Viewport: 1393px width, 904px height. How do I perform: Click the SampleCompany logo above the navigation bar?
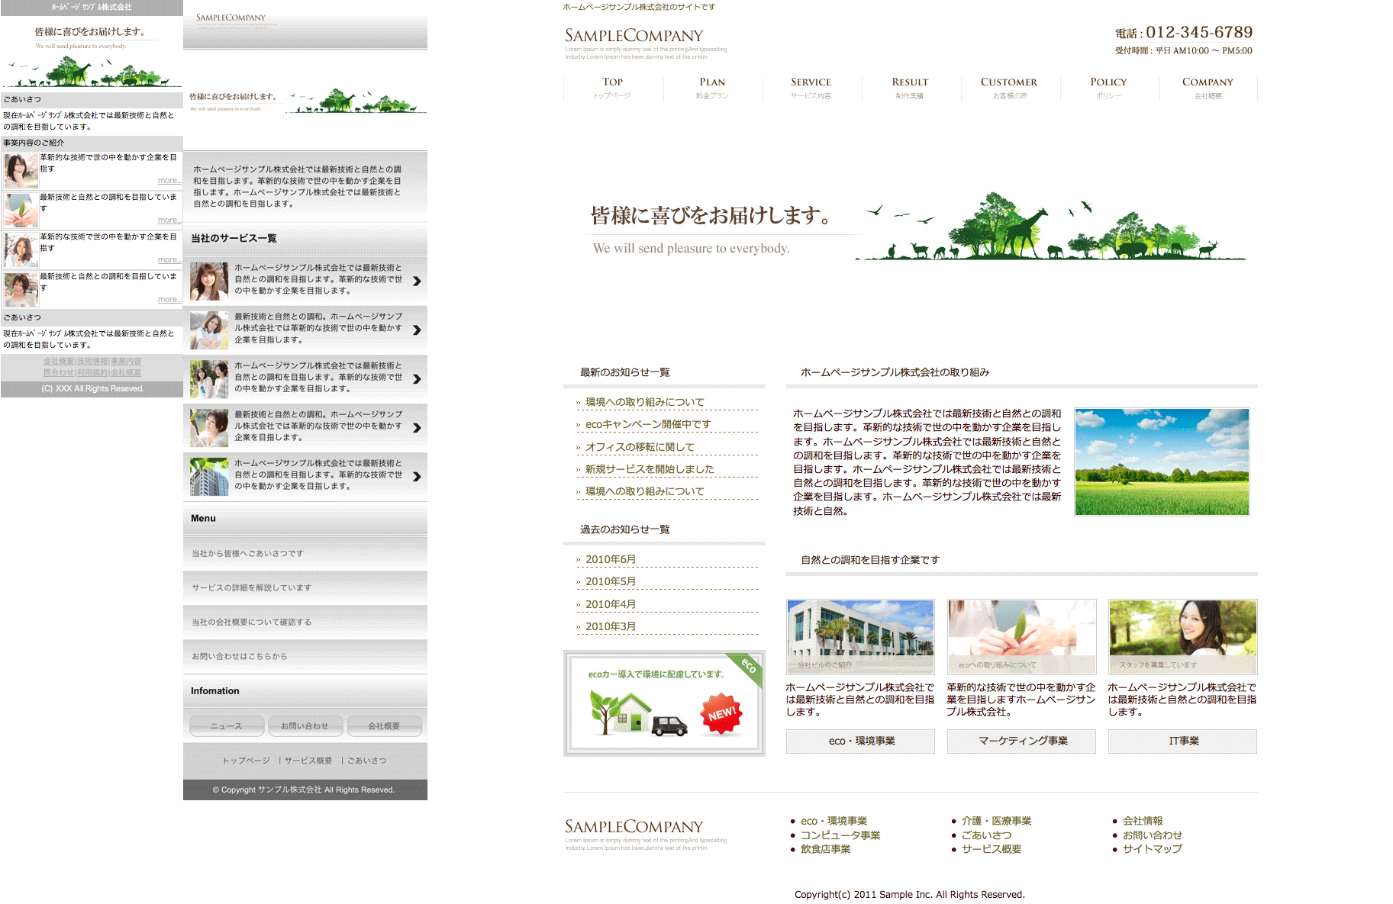(x=634, y=36)
